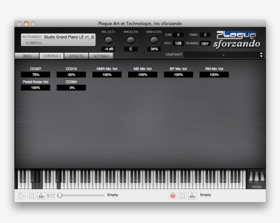This screenshot has width=280, height=223.
Task: Click the 34% send readout
Action: (x=154, y=49)
